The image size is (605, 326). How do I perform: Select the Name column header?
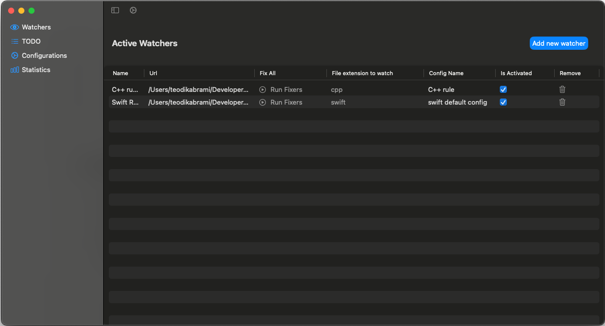120,73
